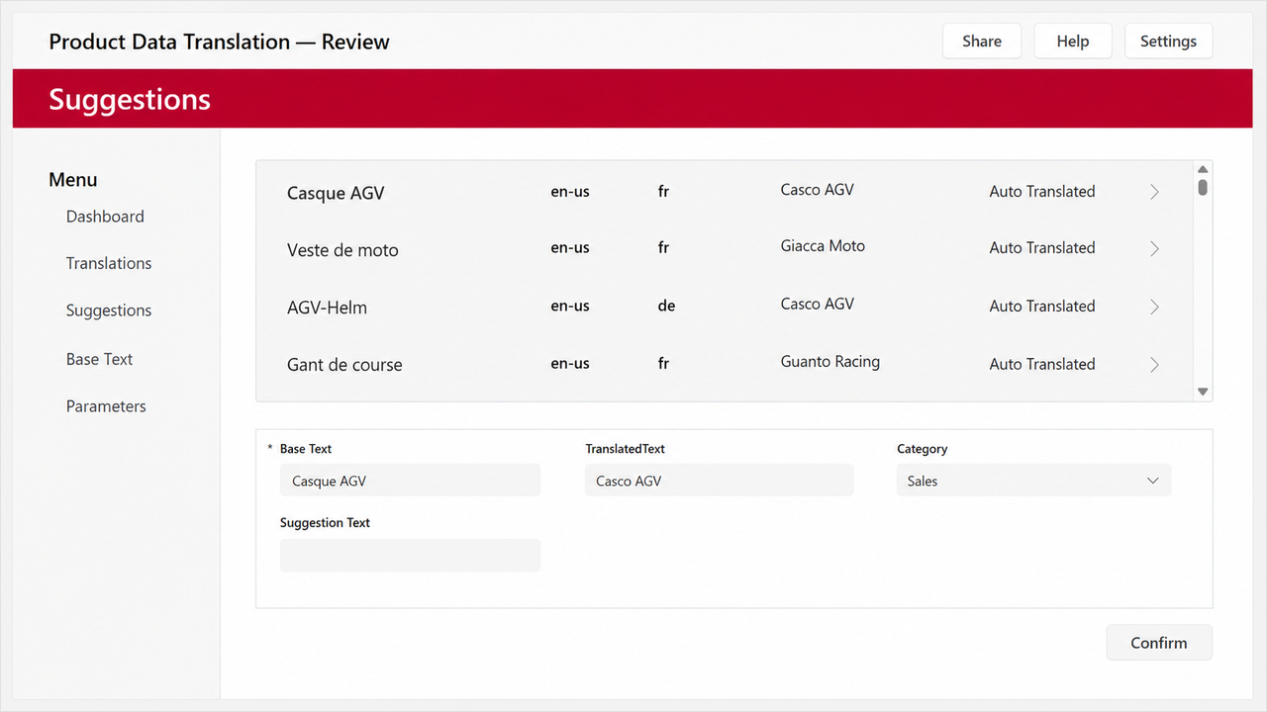The image size is (1267, 712).
Task: Open Help from the top bar
Action: pos(1073,42)
